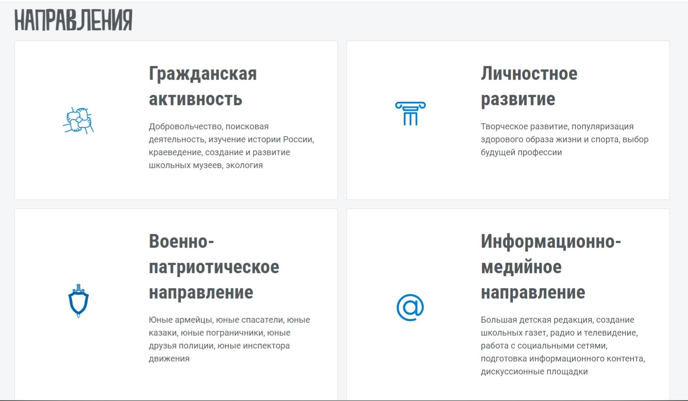Image resolution: width=688 pixels, height=401 pixels.
Task: Click the blue @ symbol icon
Action: click(410, 308)
